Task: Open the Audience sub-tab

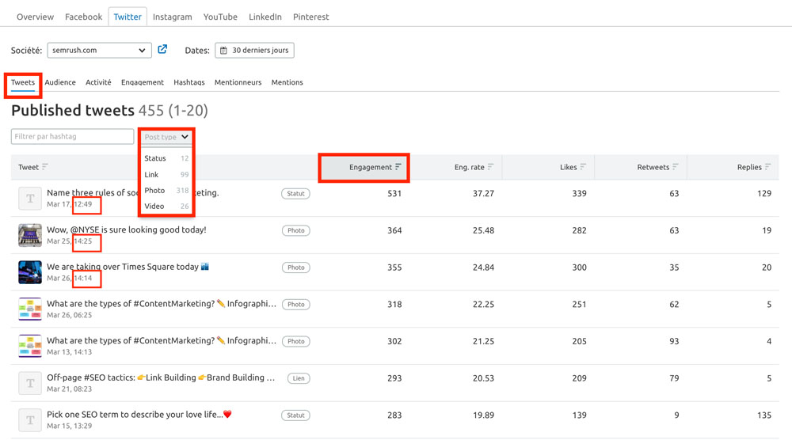Action: (60, 82)
